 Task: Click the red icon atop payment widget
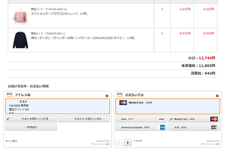click(x=217, y=96)
